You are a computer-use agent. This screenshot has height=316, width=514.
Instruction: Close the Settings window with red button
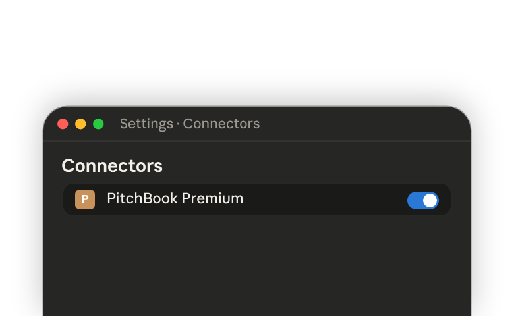tap(63, 124)
